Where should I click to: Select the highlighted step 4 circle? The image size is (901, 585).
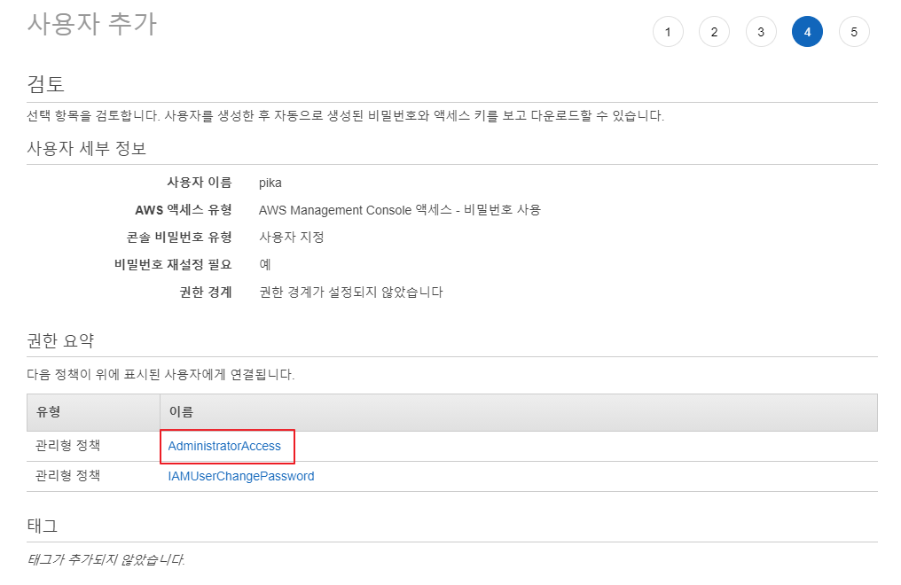(x=807, y=32)
